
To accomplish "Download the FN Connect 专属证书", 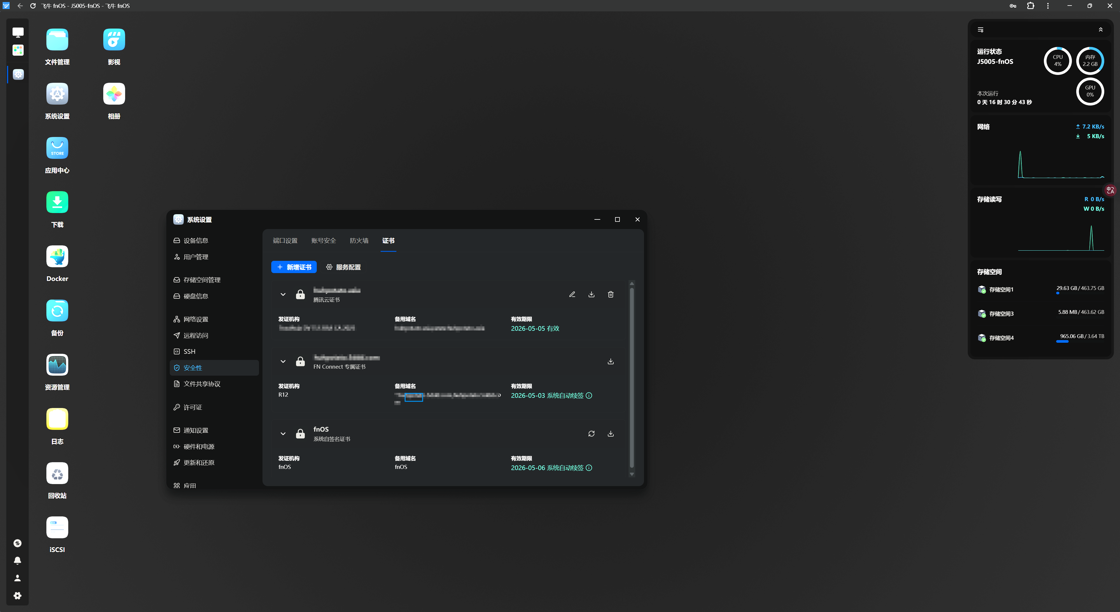I will pos(610,361).
